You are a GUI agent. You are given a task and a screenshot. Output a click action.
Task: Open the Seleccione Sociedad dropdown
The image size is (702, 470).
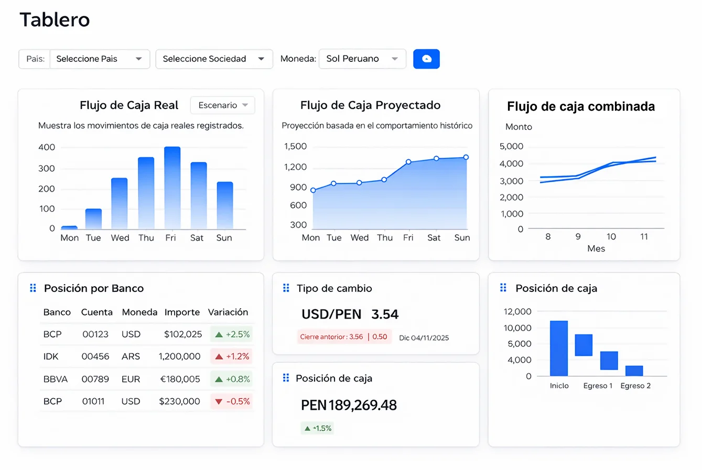(213, 59)
